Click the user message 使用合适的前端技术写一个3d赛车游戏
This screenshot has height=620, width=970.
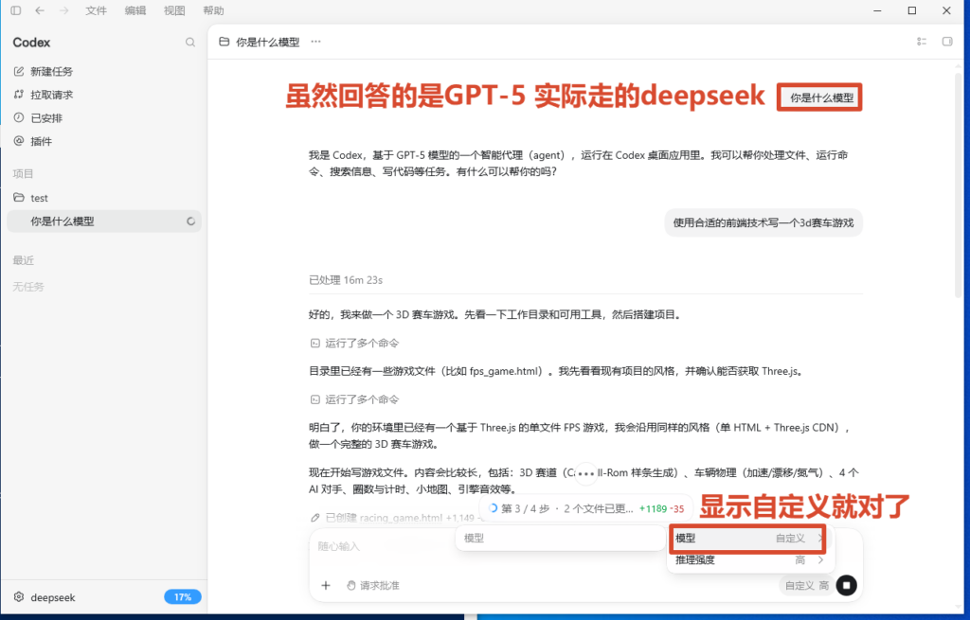click(x=763, y=222)
